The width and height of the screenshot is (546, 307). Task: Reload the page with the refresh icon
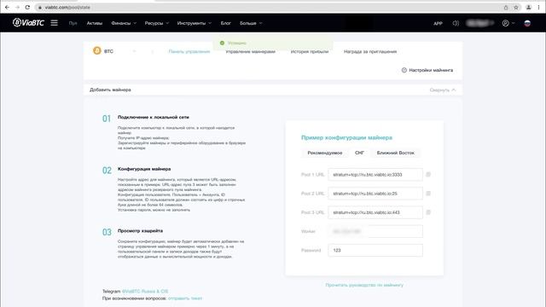click(x=27, y=7)
